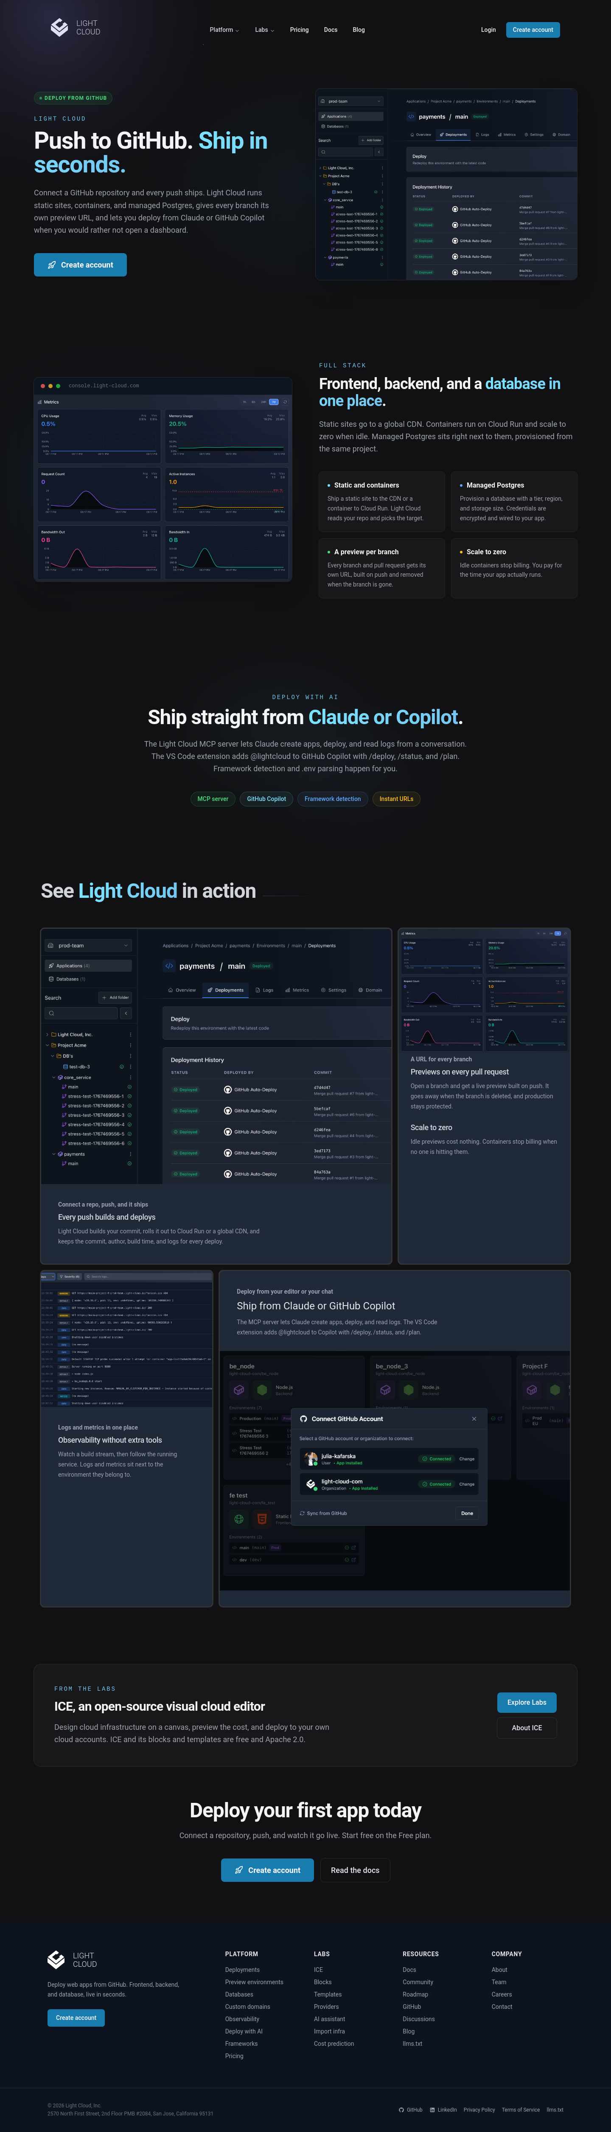This screenshot has height=2132, width=611.
Task: Click the Node.js icon on the be_node card
Action: 262,1390
